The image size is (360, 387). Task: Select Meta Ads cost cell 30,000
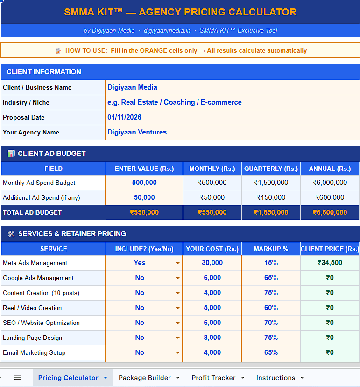point(212,263)
